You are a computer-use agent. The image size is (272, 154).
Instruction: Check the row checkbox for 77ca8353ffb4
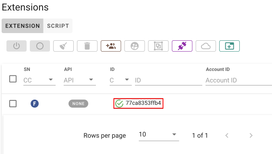[13, 104]
